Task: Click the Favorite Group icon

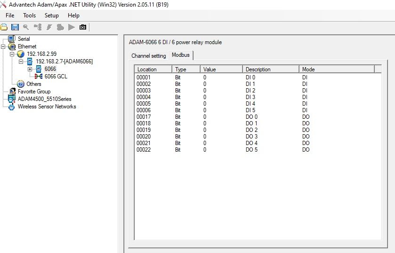Action: (x=12, y=92)
